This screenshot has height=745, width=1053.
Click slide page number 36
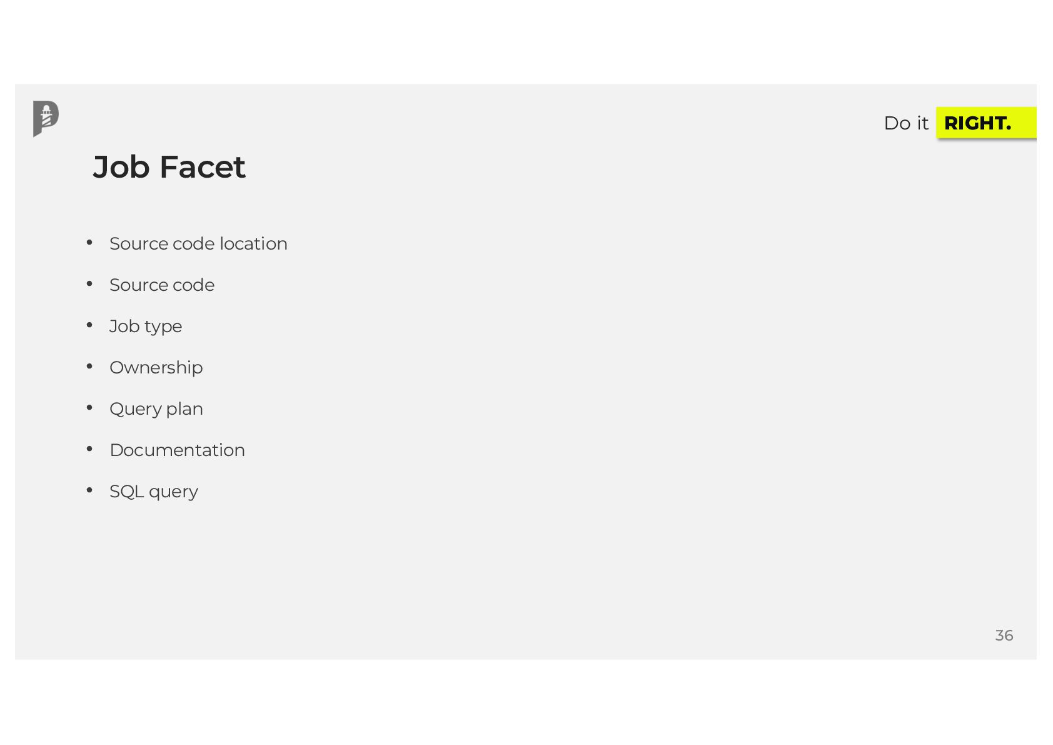[x=1004, y=636]
